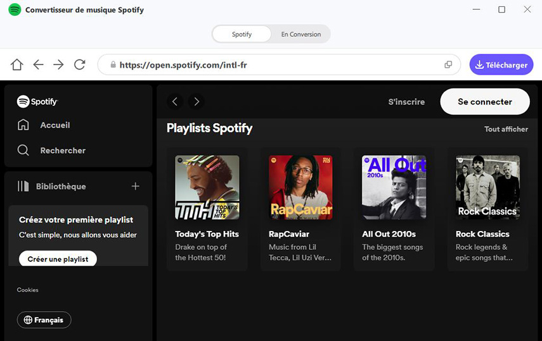The image size is (542, 341).
Task: Minimize the converter window
Action: coord(476,9)
